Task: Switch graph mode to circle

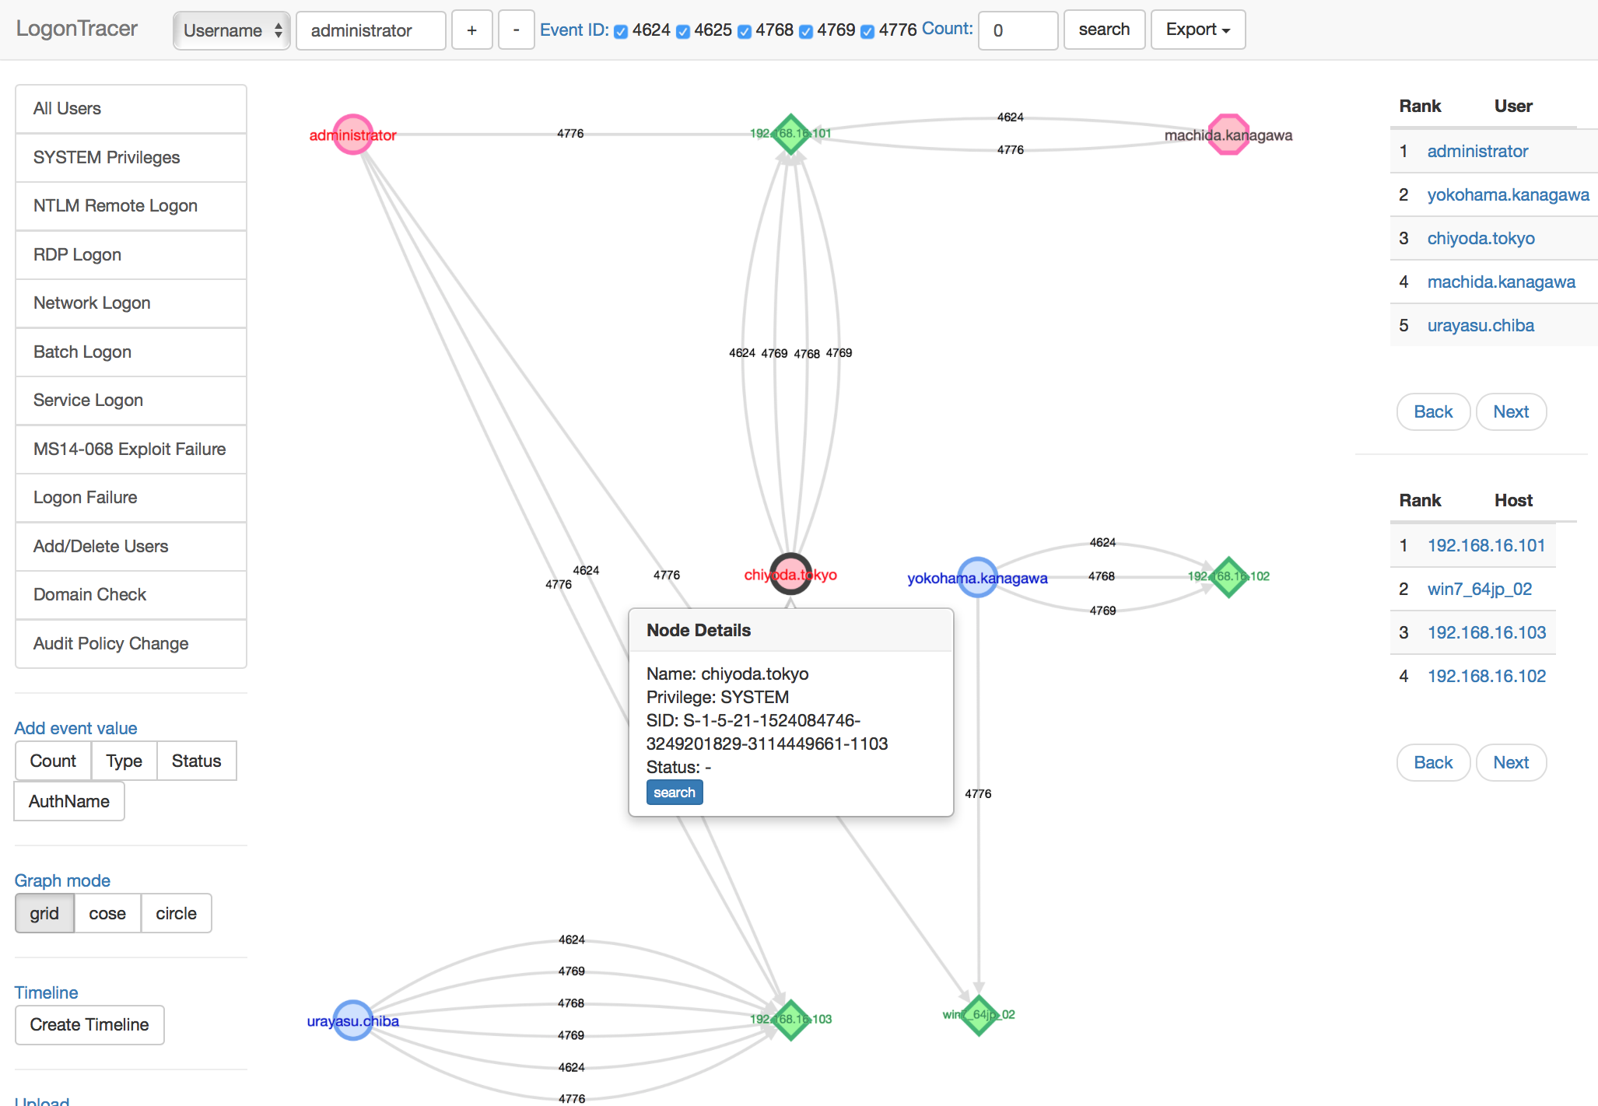Action: [x=176, y=913]
